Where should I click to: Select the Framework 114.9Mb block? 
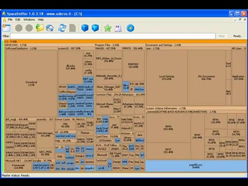pyautogui.click(x=19, y=166)
